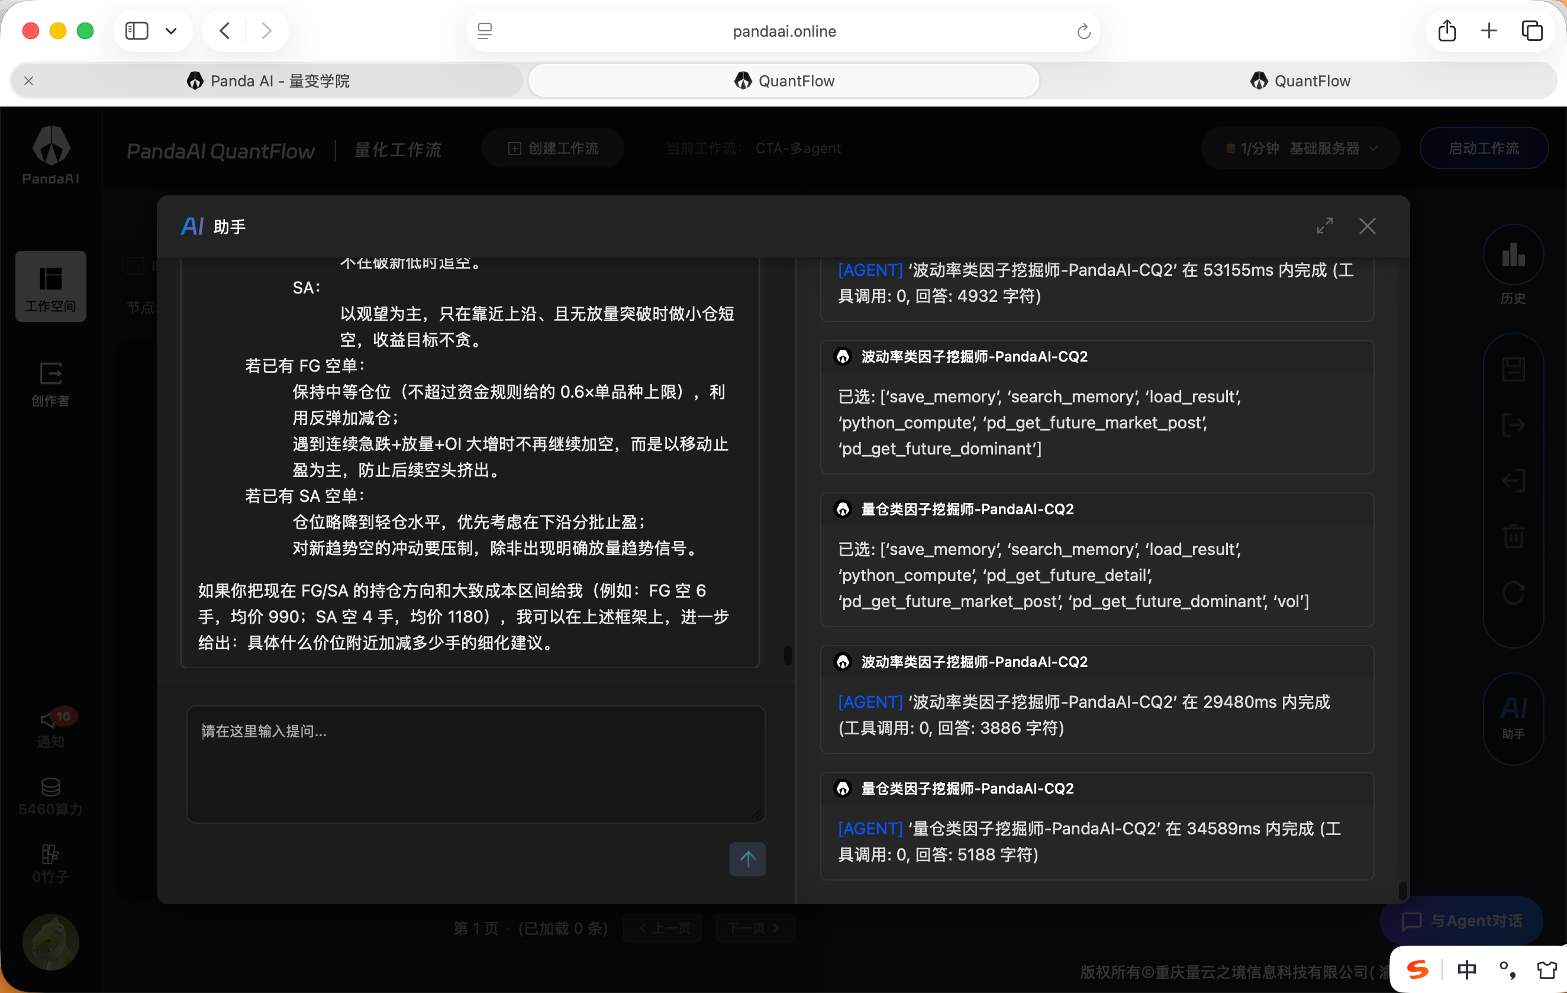Viewport: 1567px width, 993px height.
Task: Click the save icon in the right sidebar
Action: pyautogui.click(x=1513, y=367)
